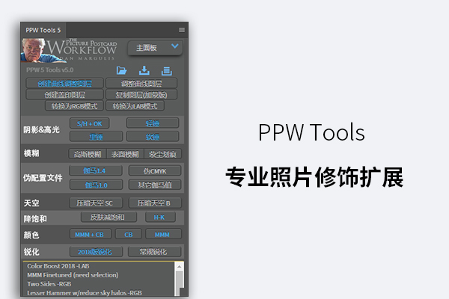This screenshot has width=449, height=299.
Task: Convert with 转换为RGB模式 button
Action: pos(74,106)
